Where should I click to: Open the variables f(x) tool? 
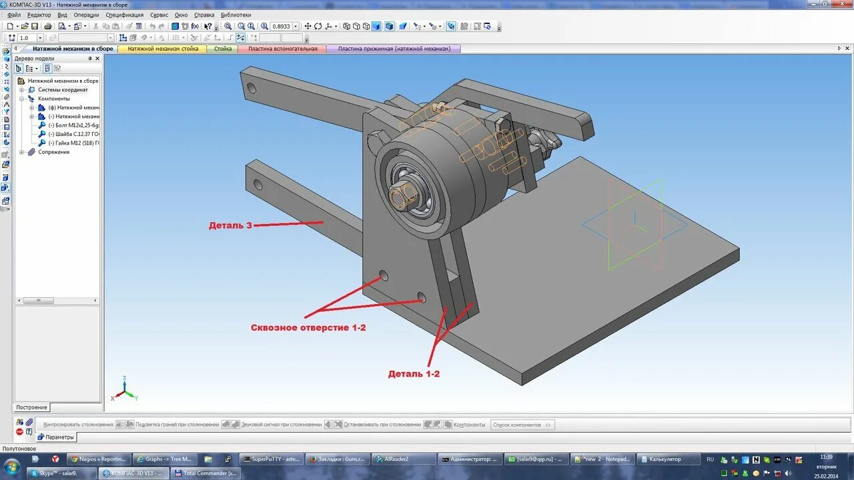pos(195,26)
